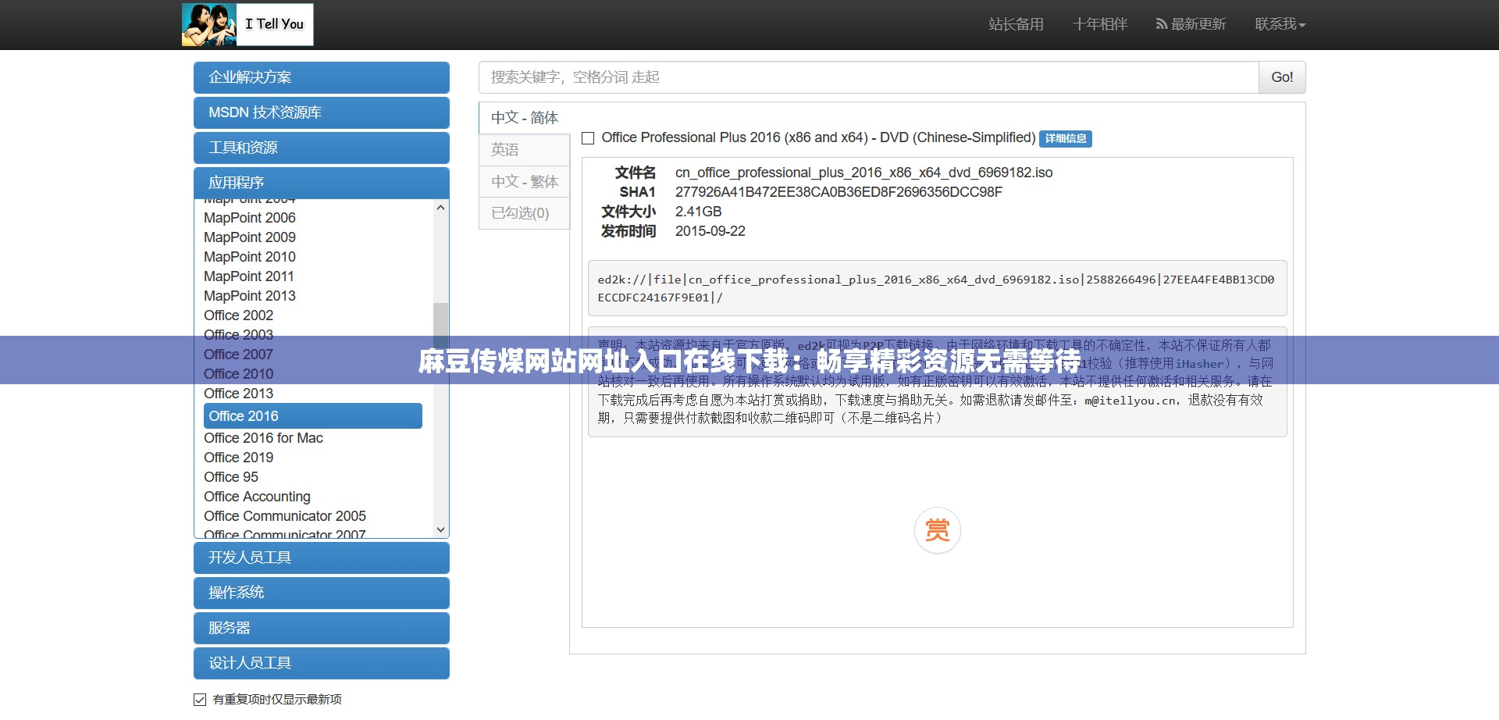Select Office 2013 in the list
The image size is (1499, 720).
click(x=239, y=394)
